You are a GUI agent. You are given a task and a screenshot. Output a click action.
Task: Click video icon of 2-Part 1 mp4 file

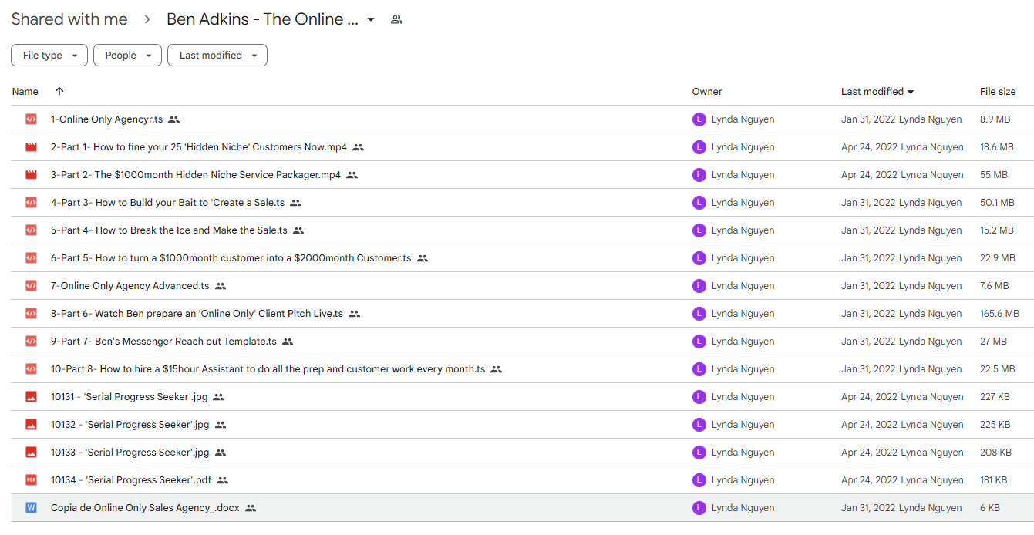(x=31, y=147)
